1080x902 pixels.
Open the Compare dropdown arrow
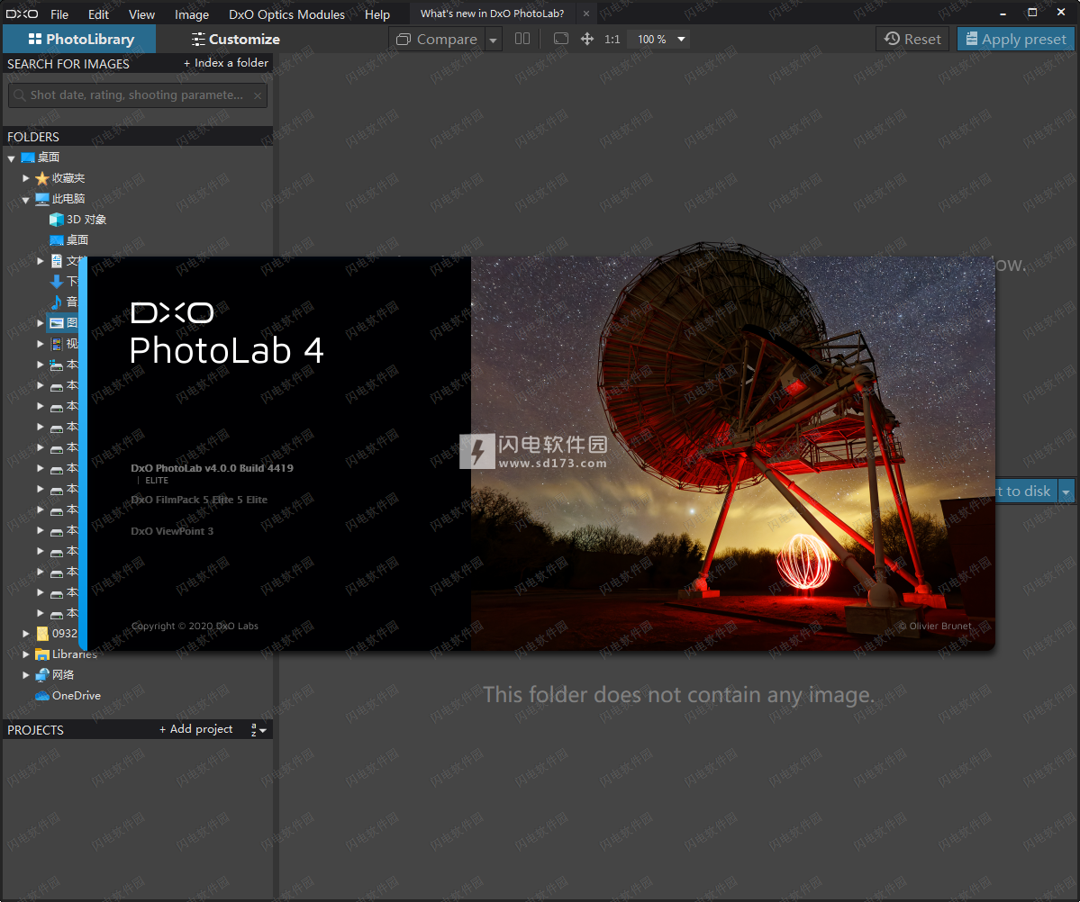(x=494, y=40)
